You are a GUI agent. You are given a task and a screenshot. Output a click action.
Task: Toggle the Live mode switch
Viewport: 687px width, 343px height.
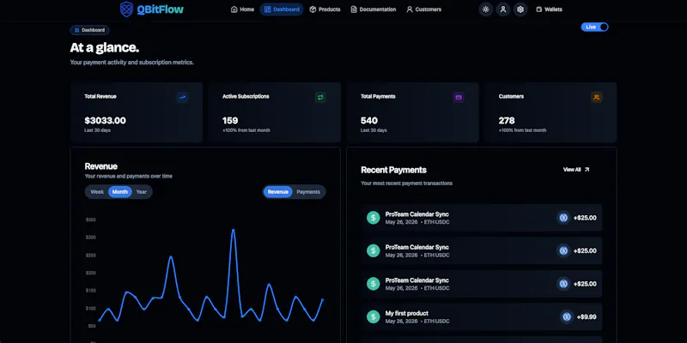tap(594, 27)
